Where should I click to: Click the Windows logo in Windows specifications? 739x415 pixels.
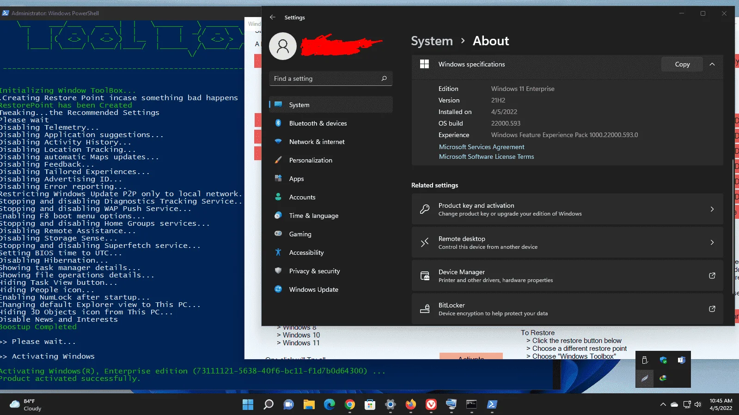pos(424,64)
